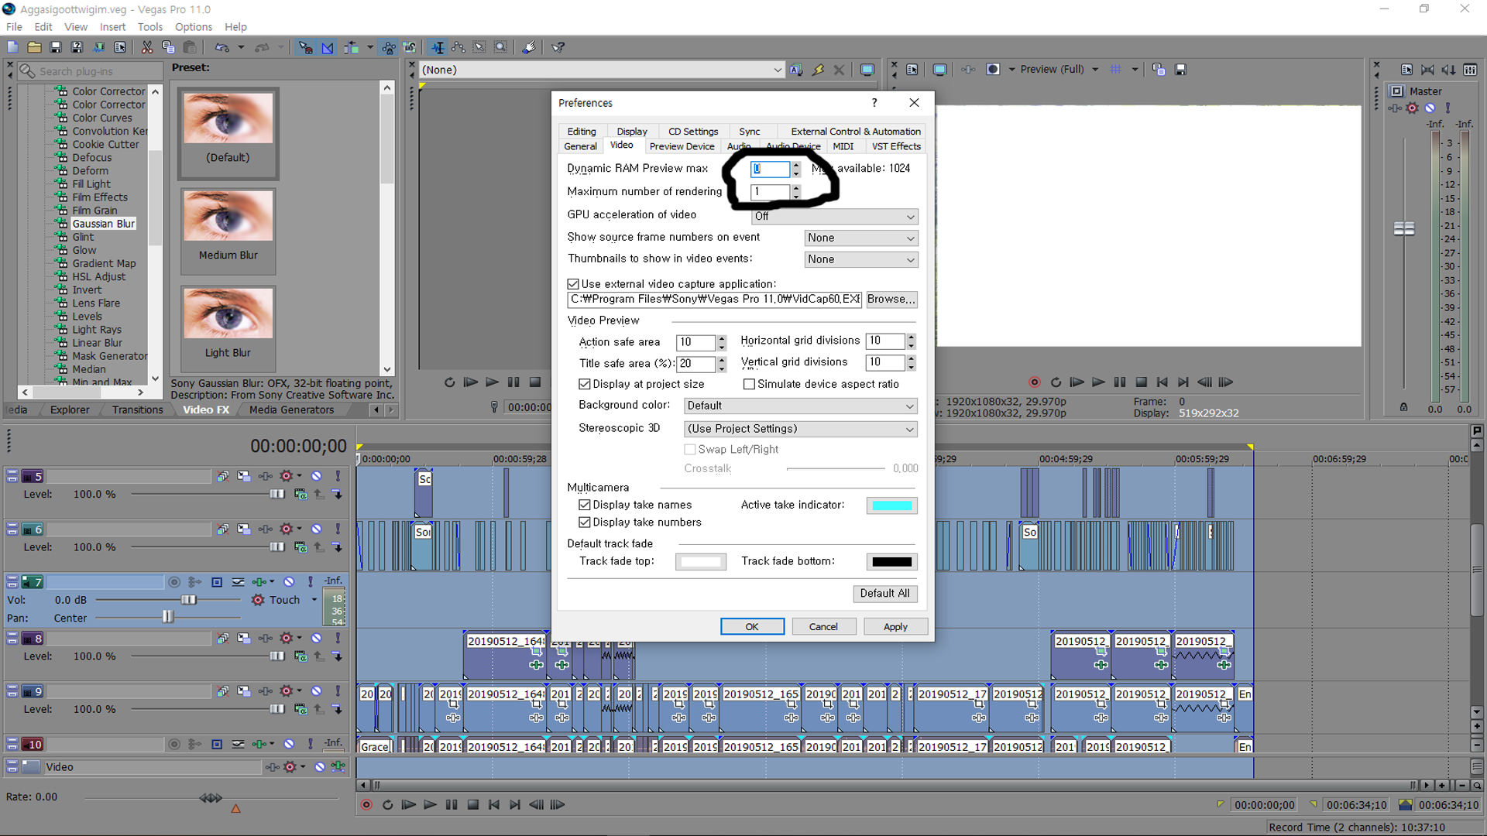
Task: Toggle Display at project size checkbox
Action: coord(585,384)
